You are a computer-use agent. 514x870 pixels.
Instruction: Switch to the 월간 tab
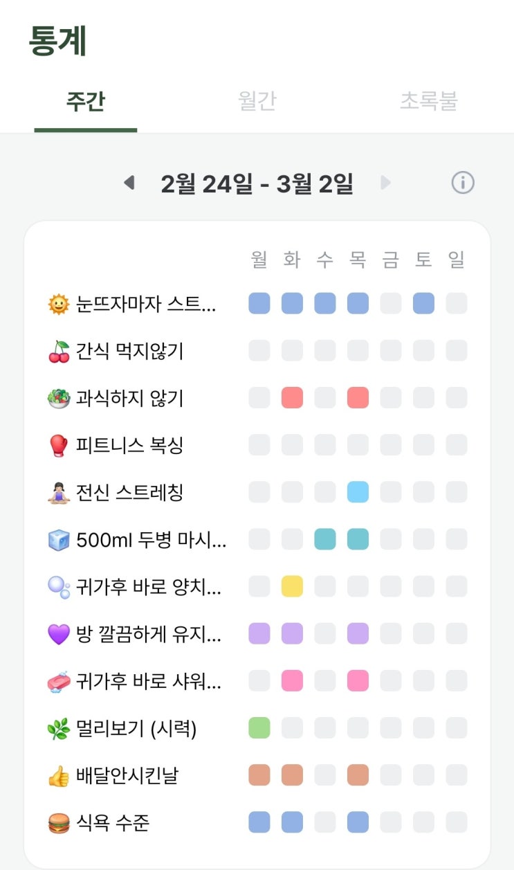[257, 101]
